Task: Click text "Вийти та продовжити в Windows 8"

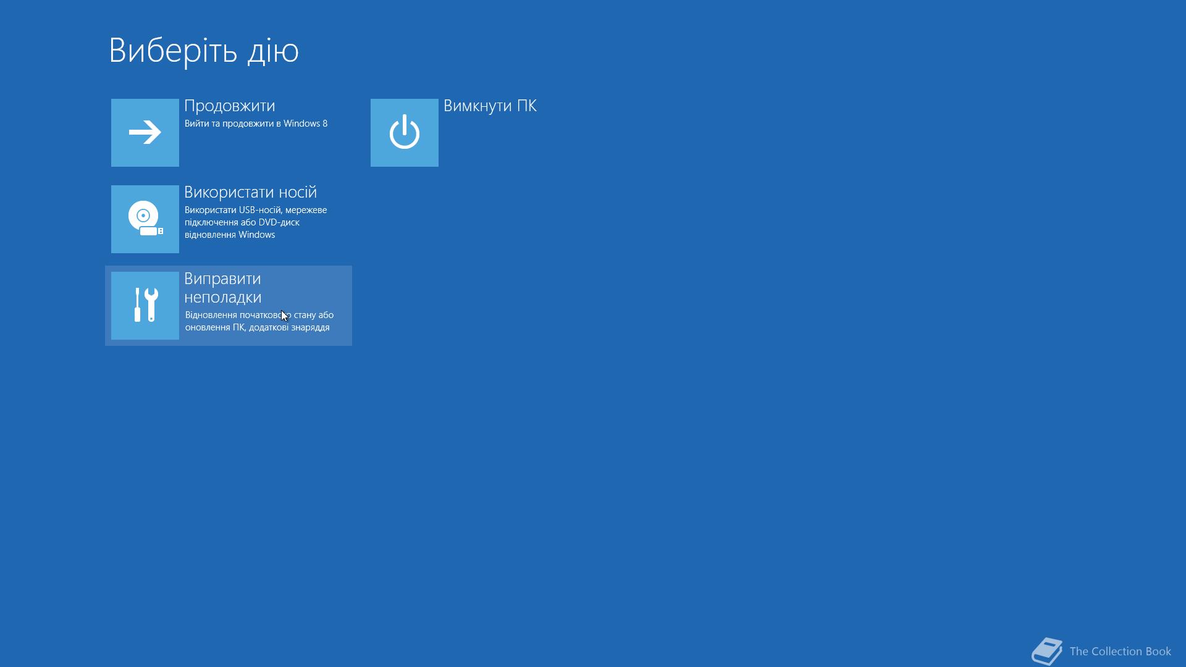Action: point(256,124)
